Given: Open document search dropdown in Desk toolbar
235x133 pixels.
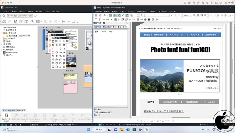Looking at the screenshot, I should (x=35, y=16).
